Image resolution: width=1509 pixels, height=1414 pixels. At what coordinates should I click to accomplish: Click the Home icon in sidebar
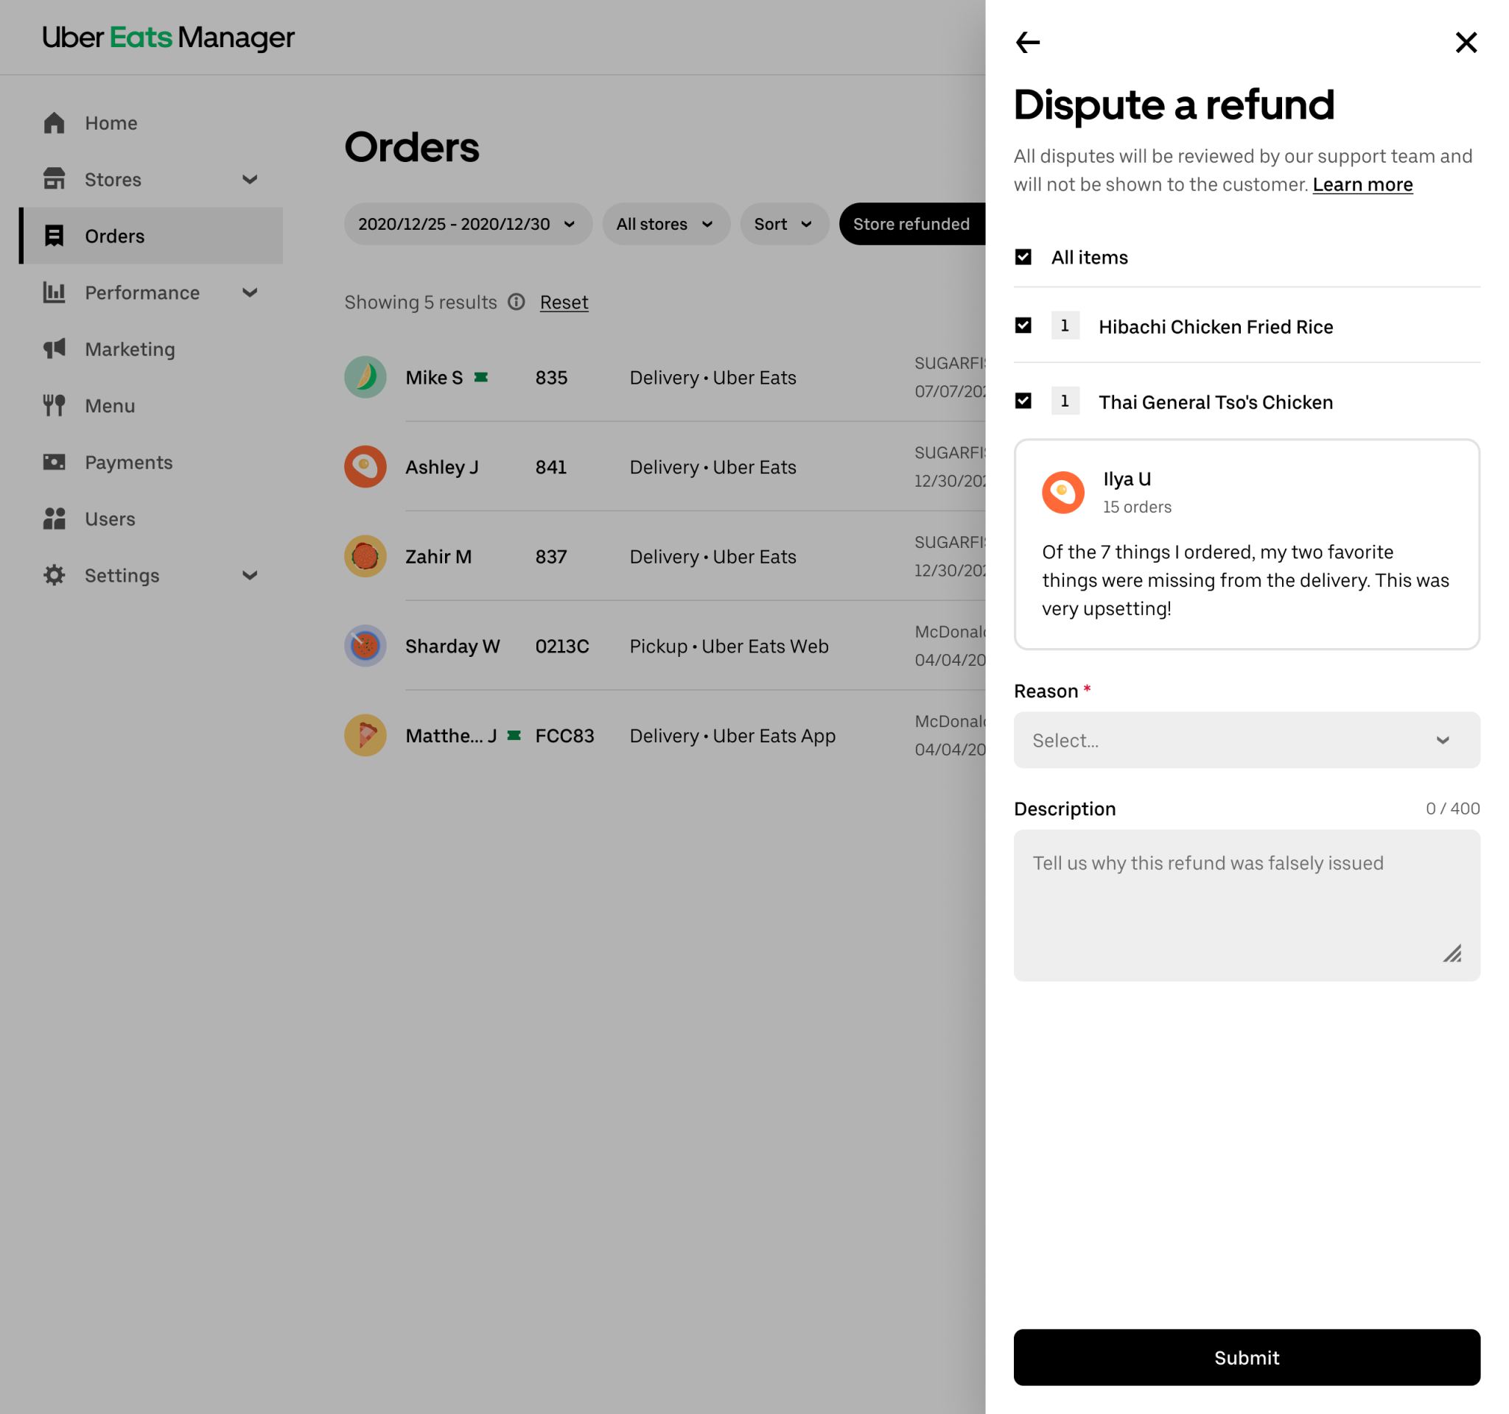(55, 123)
